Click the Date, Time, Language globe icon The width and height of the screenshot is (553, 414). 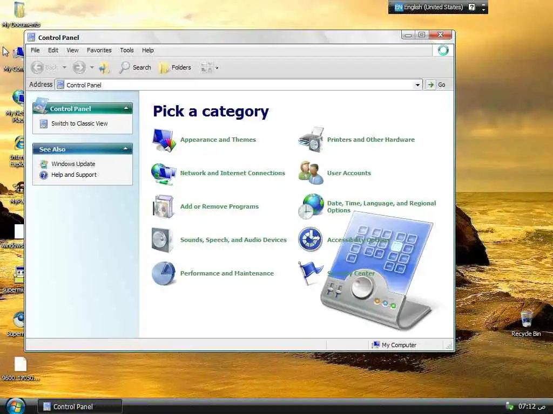pos(311,206)
